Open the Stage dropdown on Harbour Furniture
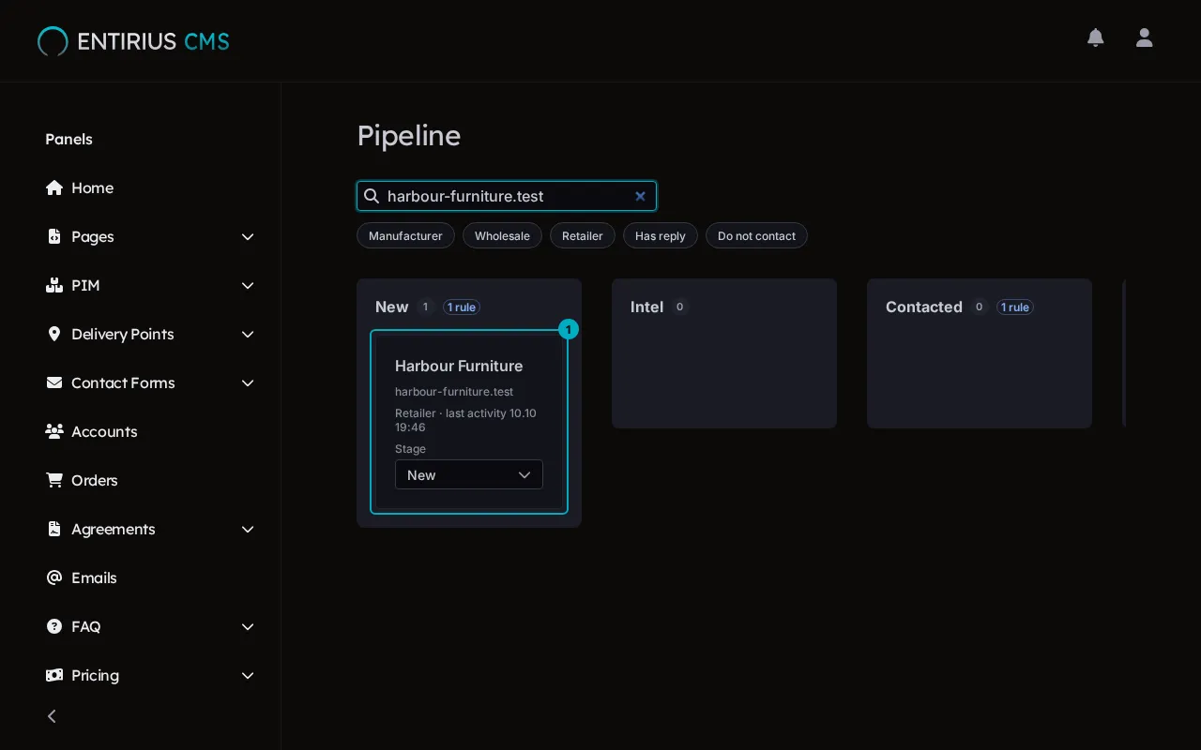Image resolution: width=1201 pixels, height=750 pixels. click(469, 474)
